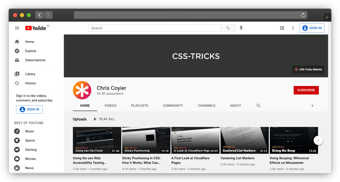Viewport: 340px width, 182px height.
Task: Open a new browser tab plus
Action: point(327,17)
